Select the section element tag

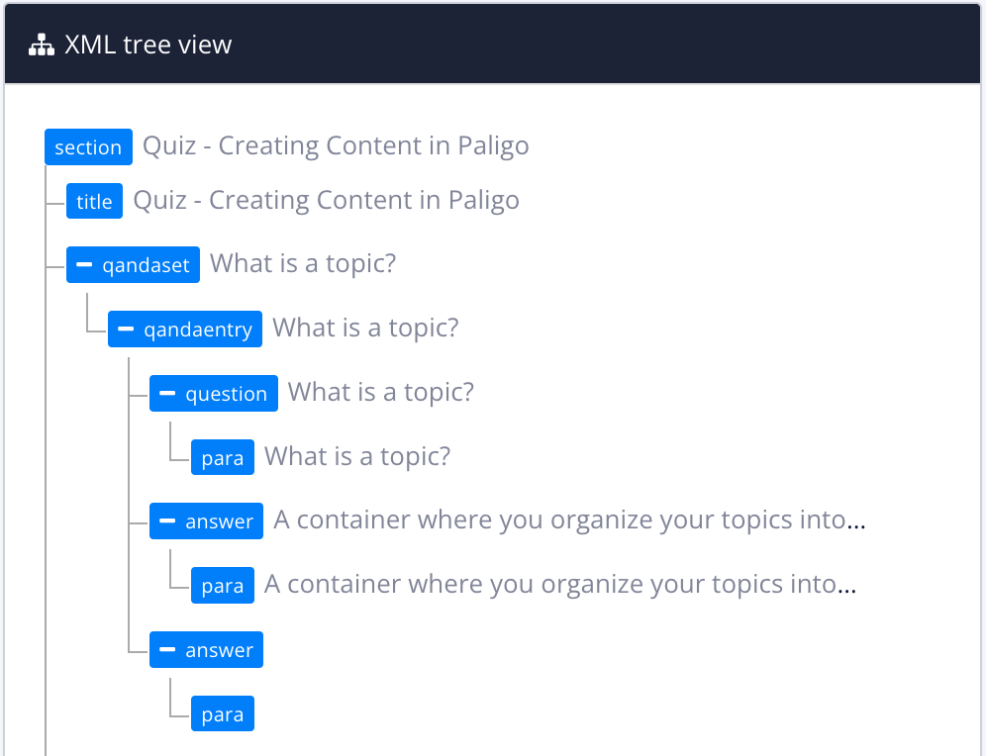click(88, 146)
